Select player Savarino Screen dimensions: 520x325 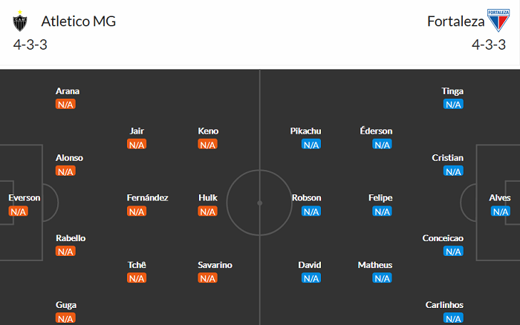215,265
